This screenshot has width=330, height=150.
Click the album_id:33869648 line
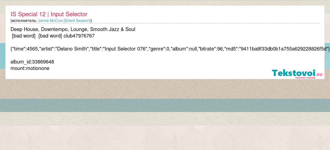pyautogui.click(x=32, y=62)
